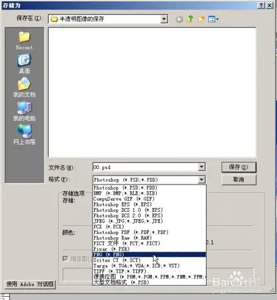Viewport: 277px width, 300px height.
Task: Select 便携位图 portable bitmap format
Action: click(149, 277)
